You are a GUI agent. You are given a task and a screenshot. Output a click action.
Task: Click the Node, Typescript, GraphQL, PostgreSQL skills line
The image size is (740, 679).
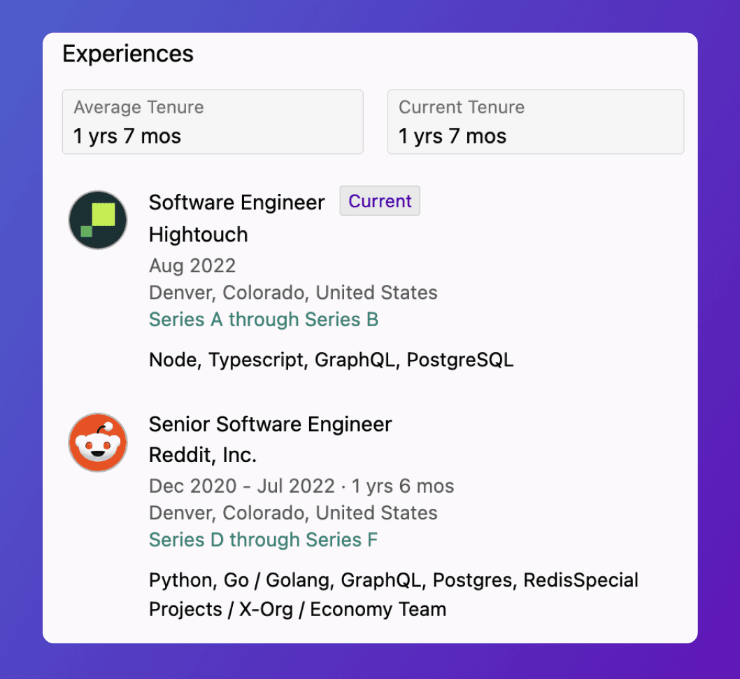pos(331,360)
